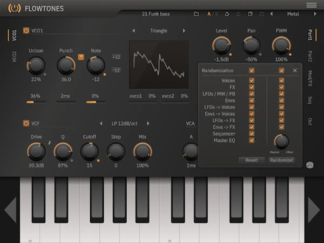Toggle Sequencer checkbox
The height and width of the screenshot is (243, 324).
point(252,134)
